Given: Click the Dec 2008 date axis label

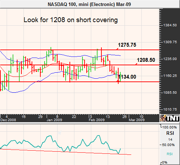Looking at the screenshot, I should click(8, 120).
